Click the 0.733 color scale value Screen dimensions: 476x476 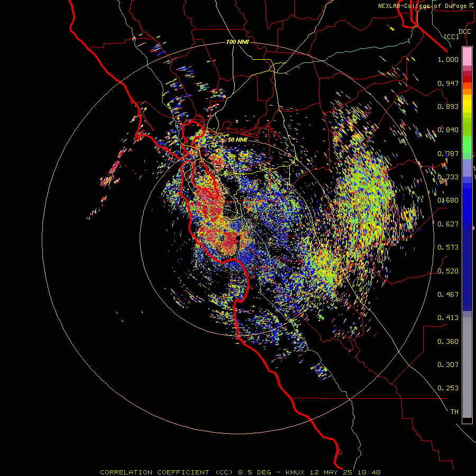[448, 177]
